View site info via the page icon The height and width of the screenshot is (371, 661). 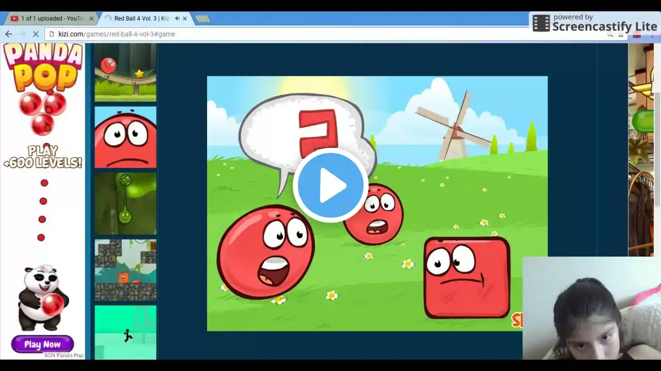click(x=51, y=34)
